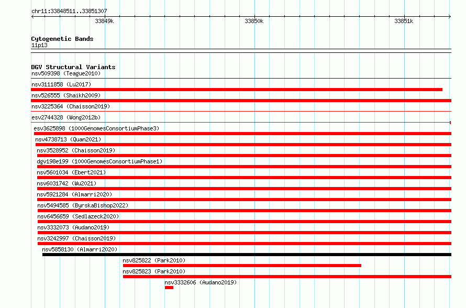Screen dimensions: 466x308
Task: Click the nsv3528952 (Chaisson2019) label
Action: [76, 150]
